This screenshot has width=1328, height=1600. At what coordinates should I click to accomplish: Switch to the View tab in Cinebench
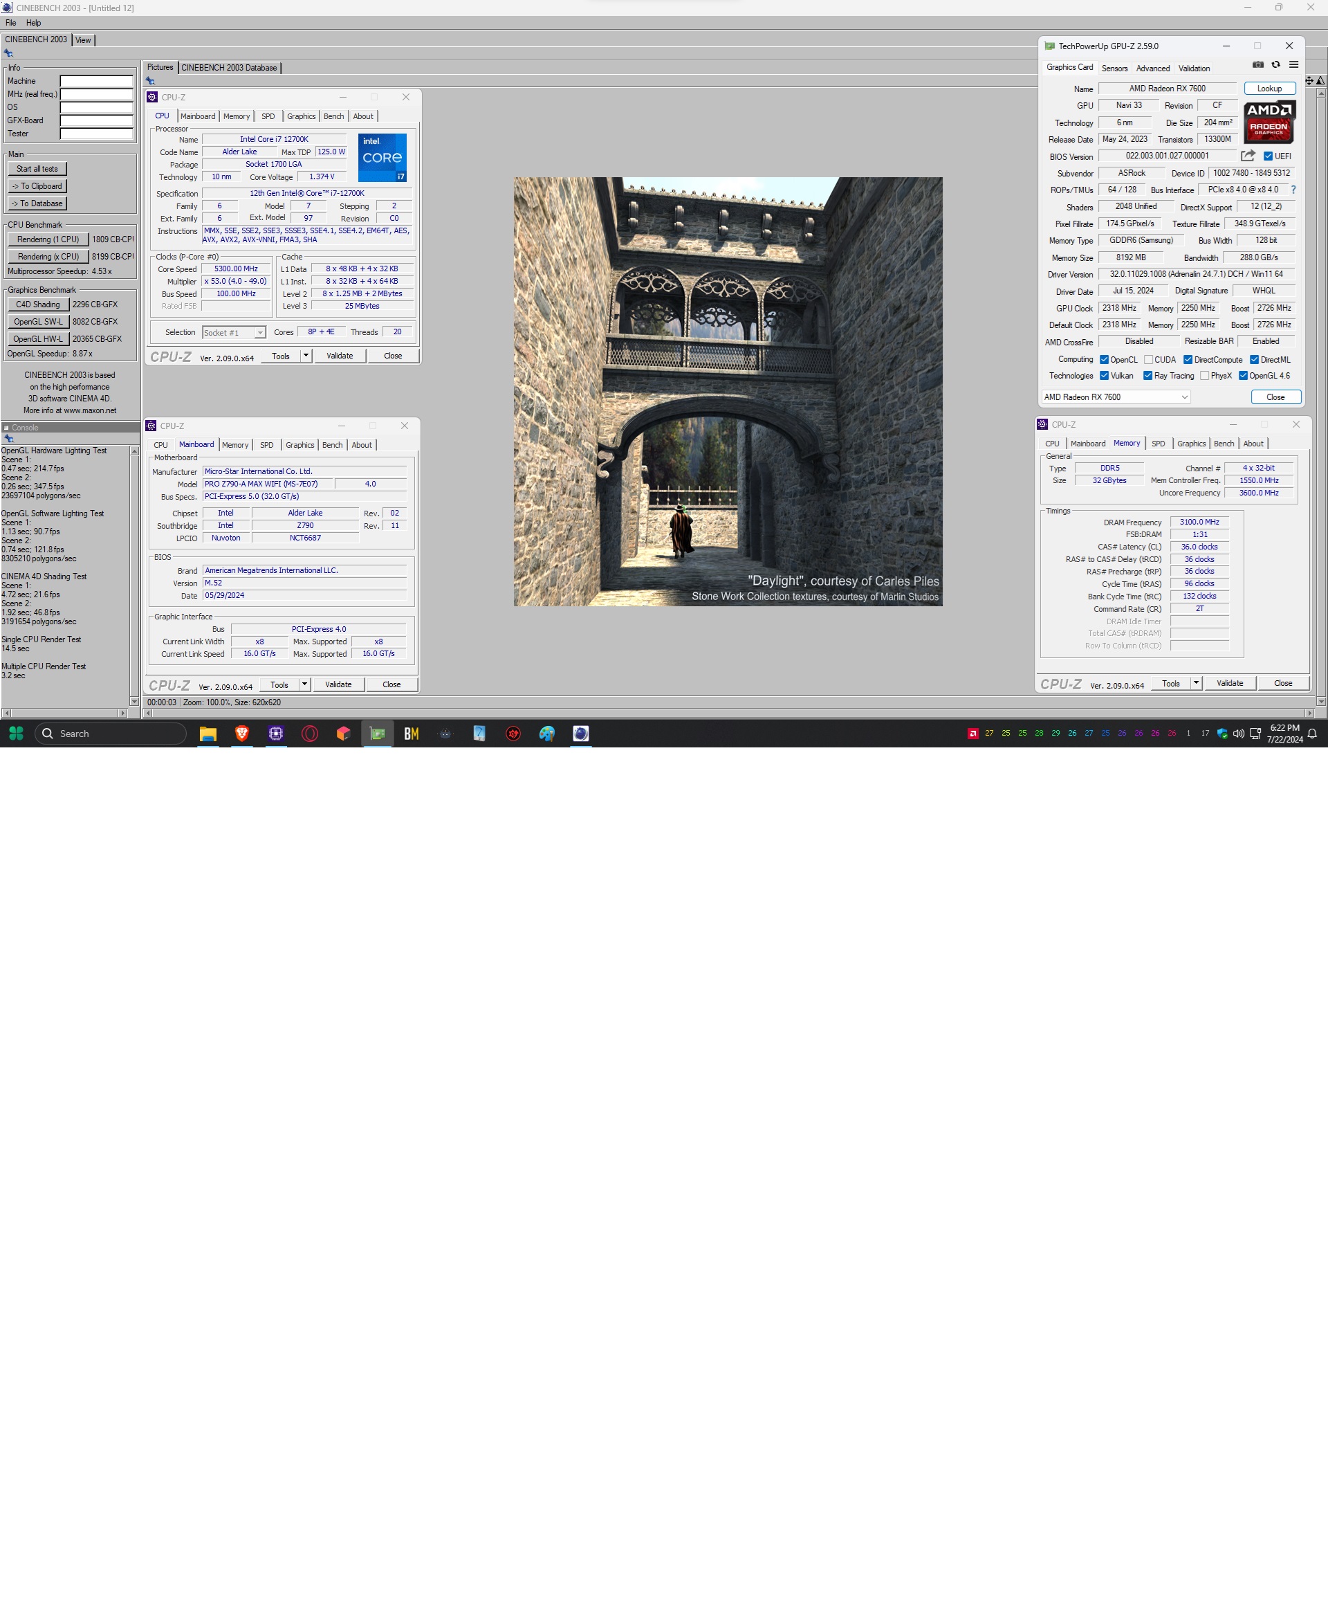pos(83,40)
